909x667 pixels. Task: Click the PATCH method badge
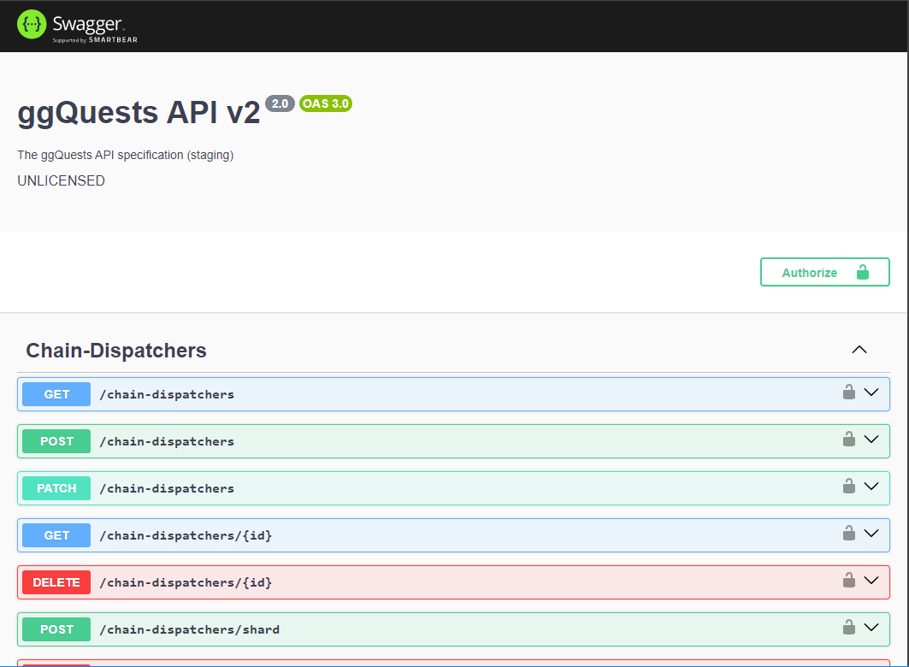click(x=56, y=488)
